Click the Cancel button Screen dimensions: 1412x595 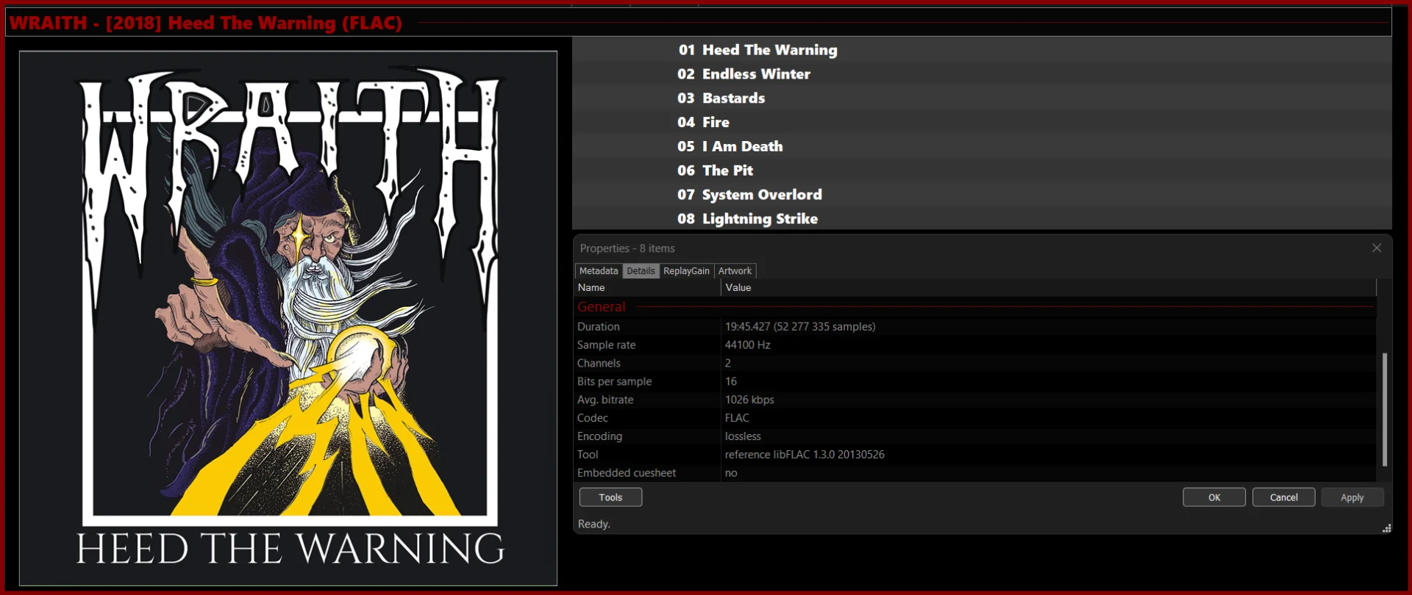click(1284, 497)
